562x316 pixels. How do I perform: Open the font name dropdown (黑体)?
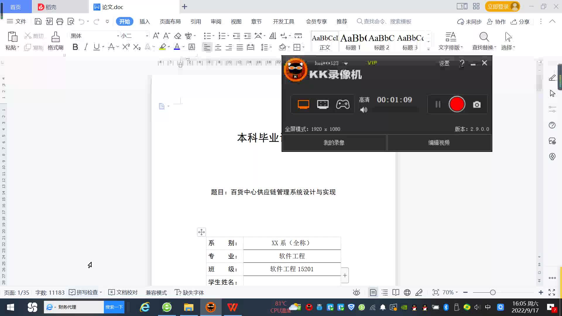coord(118,36)
